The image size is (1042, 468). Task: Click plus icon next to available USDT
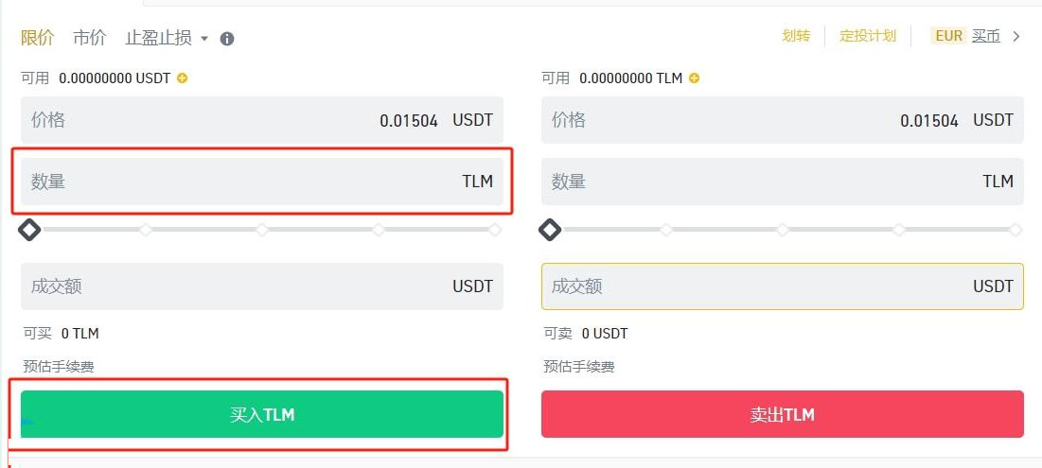point(183,78)
